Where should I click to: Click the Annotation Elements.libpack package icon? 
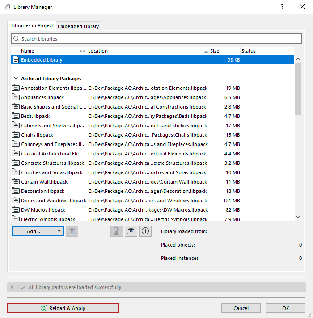16,88
